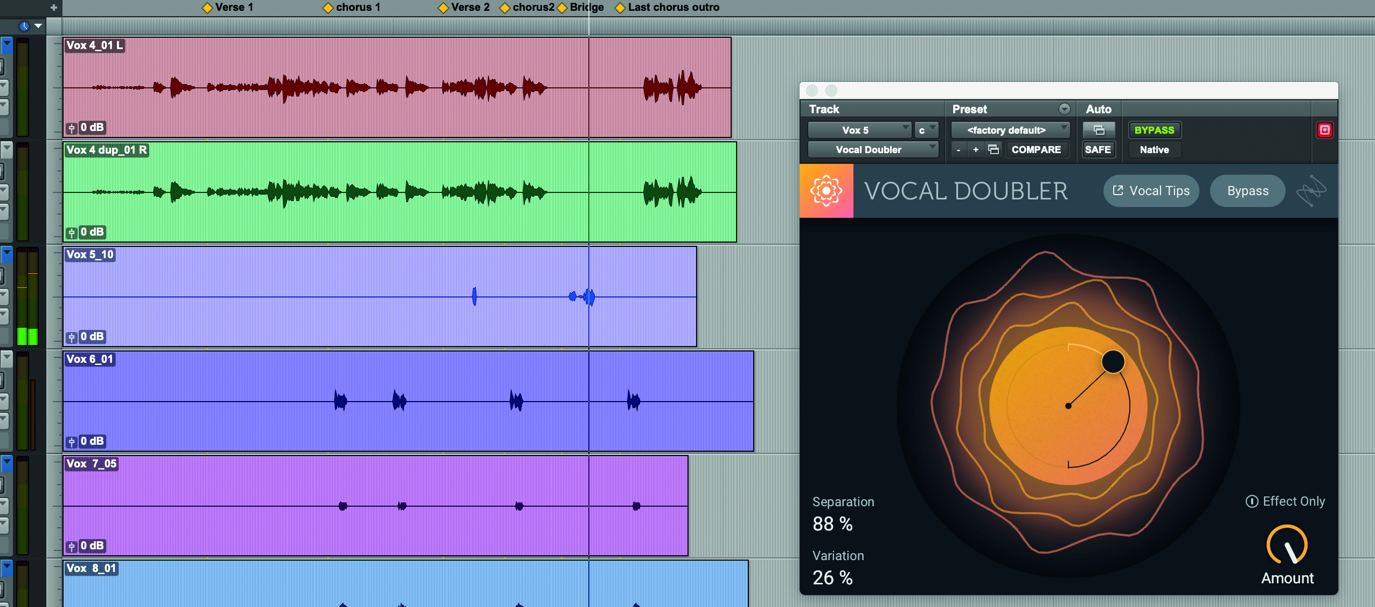Click the preset copy settings icon next to plus

994,149
